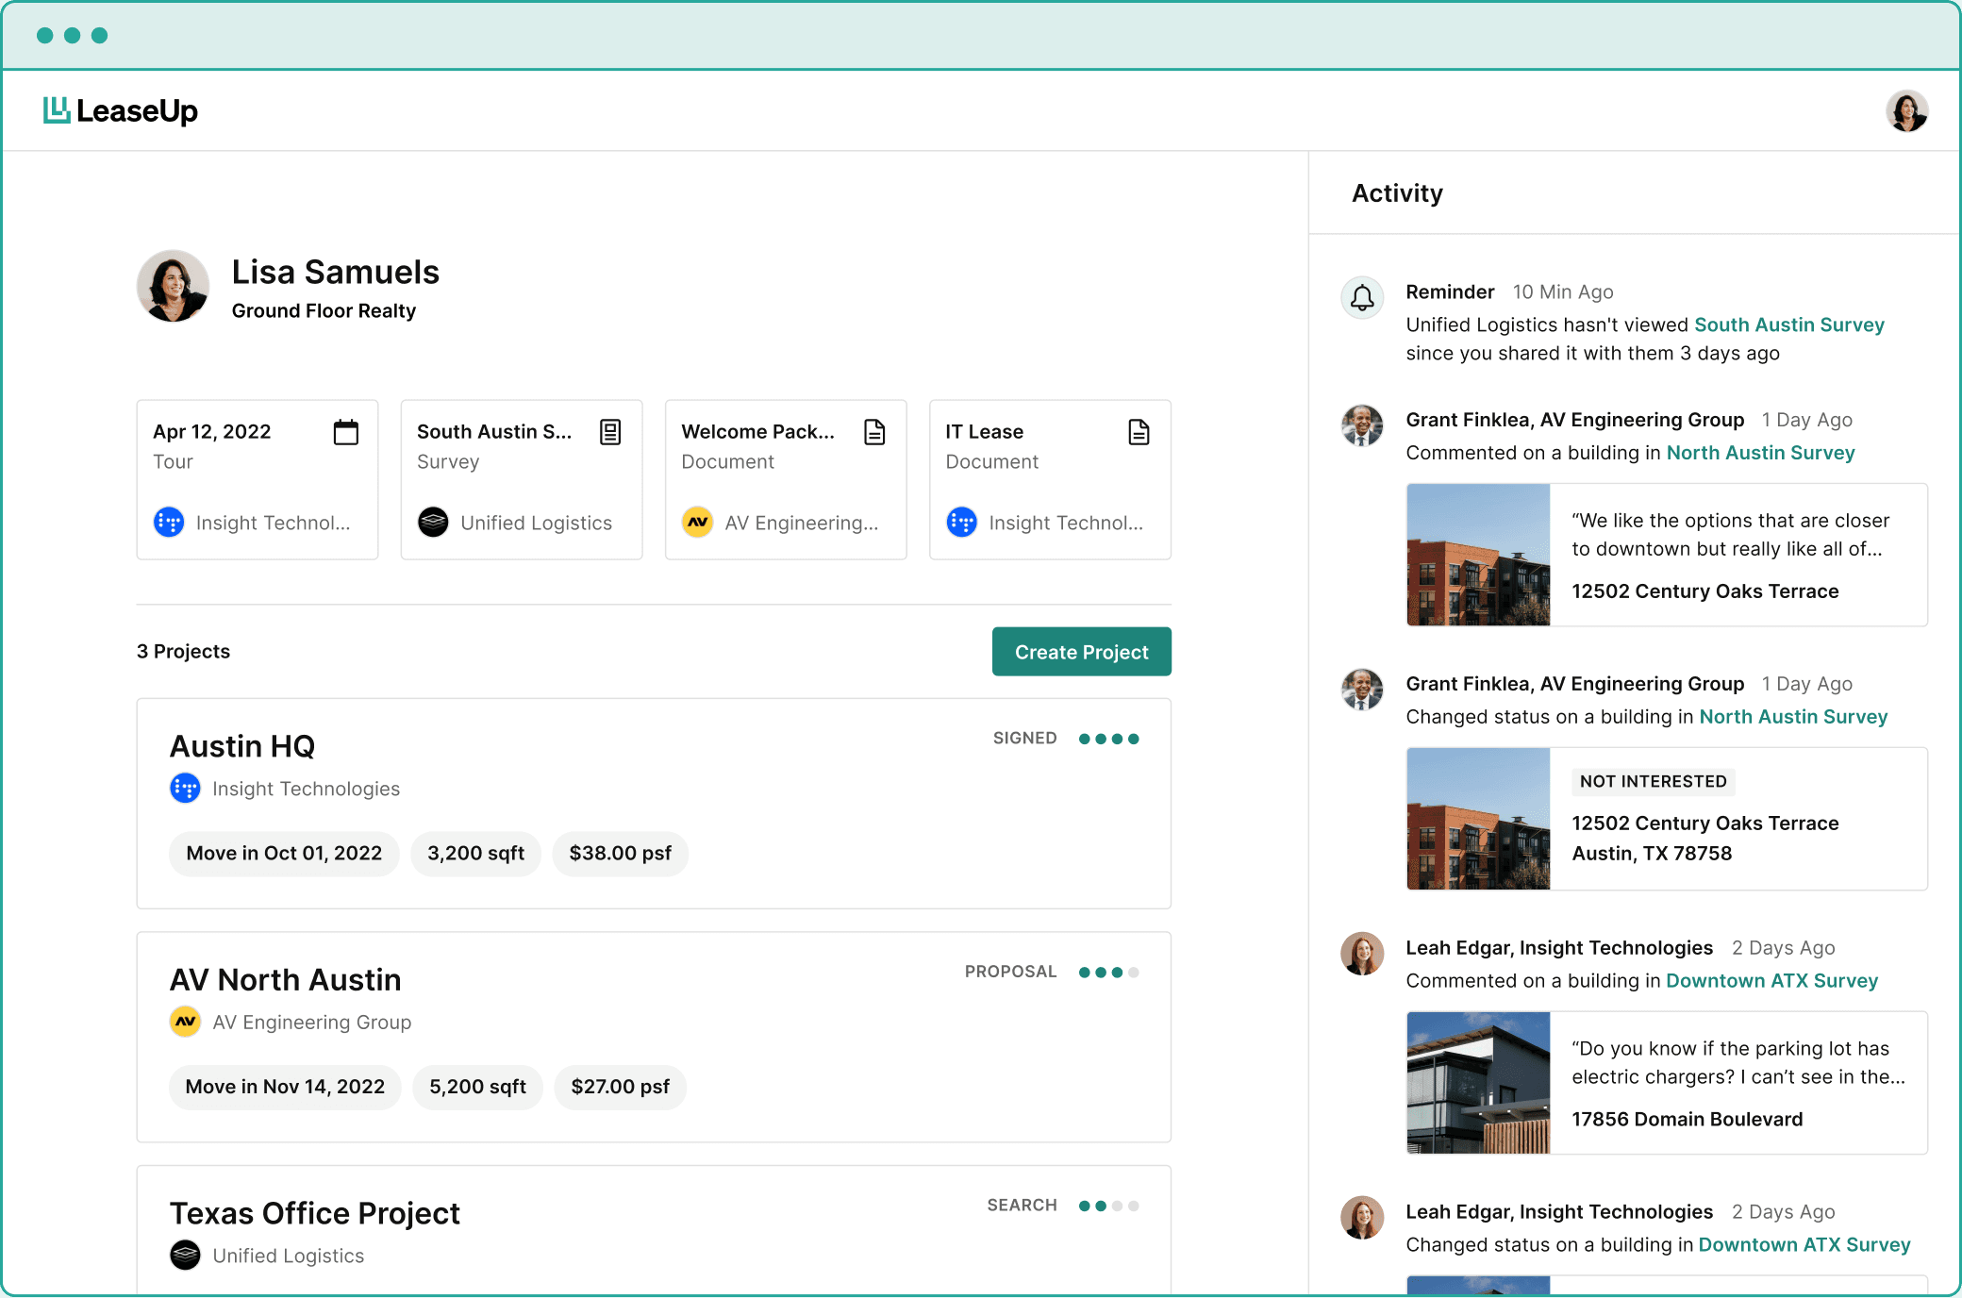Click 'AV Engineering Group' text under AV North Austin
Viewport: 1962px width, 1298px height.
(311, 1023)
